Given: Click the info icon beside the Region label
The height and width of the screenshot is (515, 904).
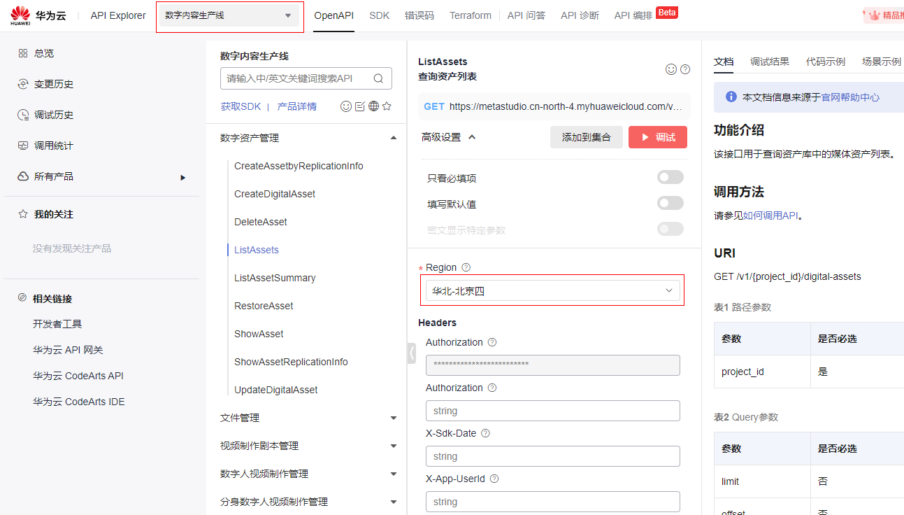Looking at the screenshot, I should click(466, 267).
